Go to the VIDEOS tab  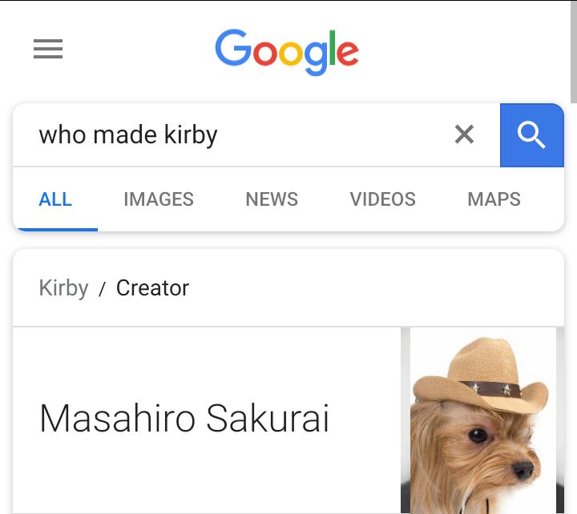(x=382, y=199)
